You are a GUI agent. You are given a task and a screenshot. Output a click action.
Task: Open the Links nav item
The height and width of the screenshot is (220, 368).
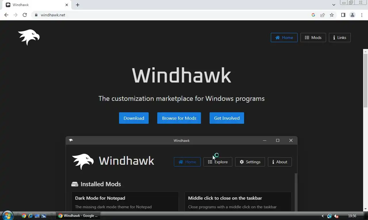(340, 38)
